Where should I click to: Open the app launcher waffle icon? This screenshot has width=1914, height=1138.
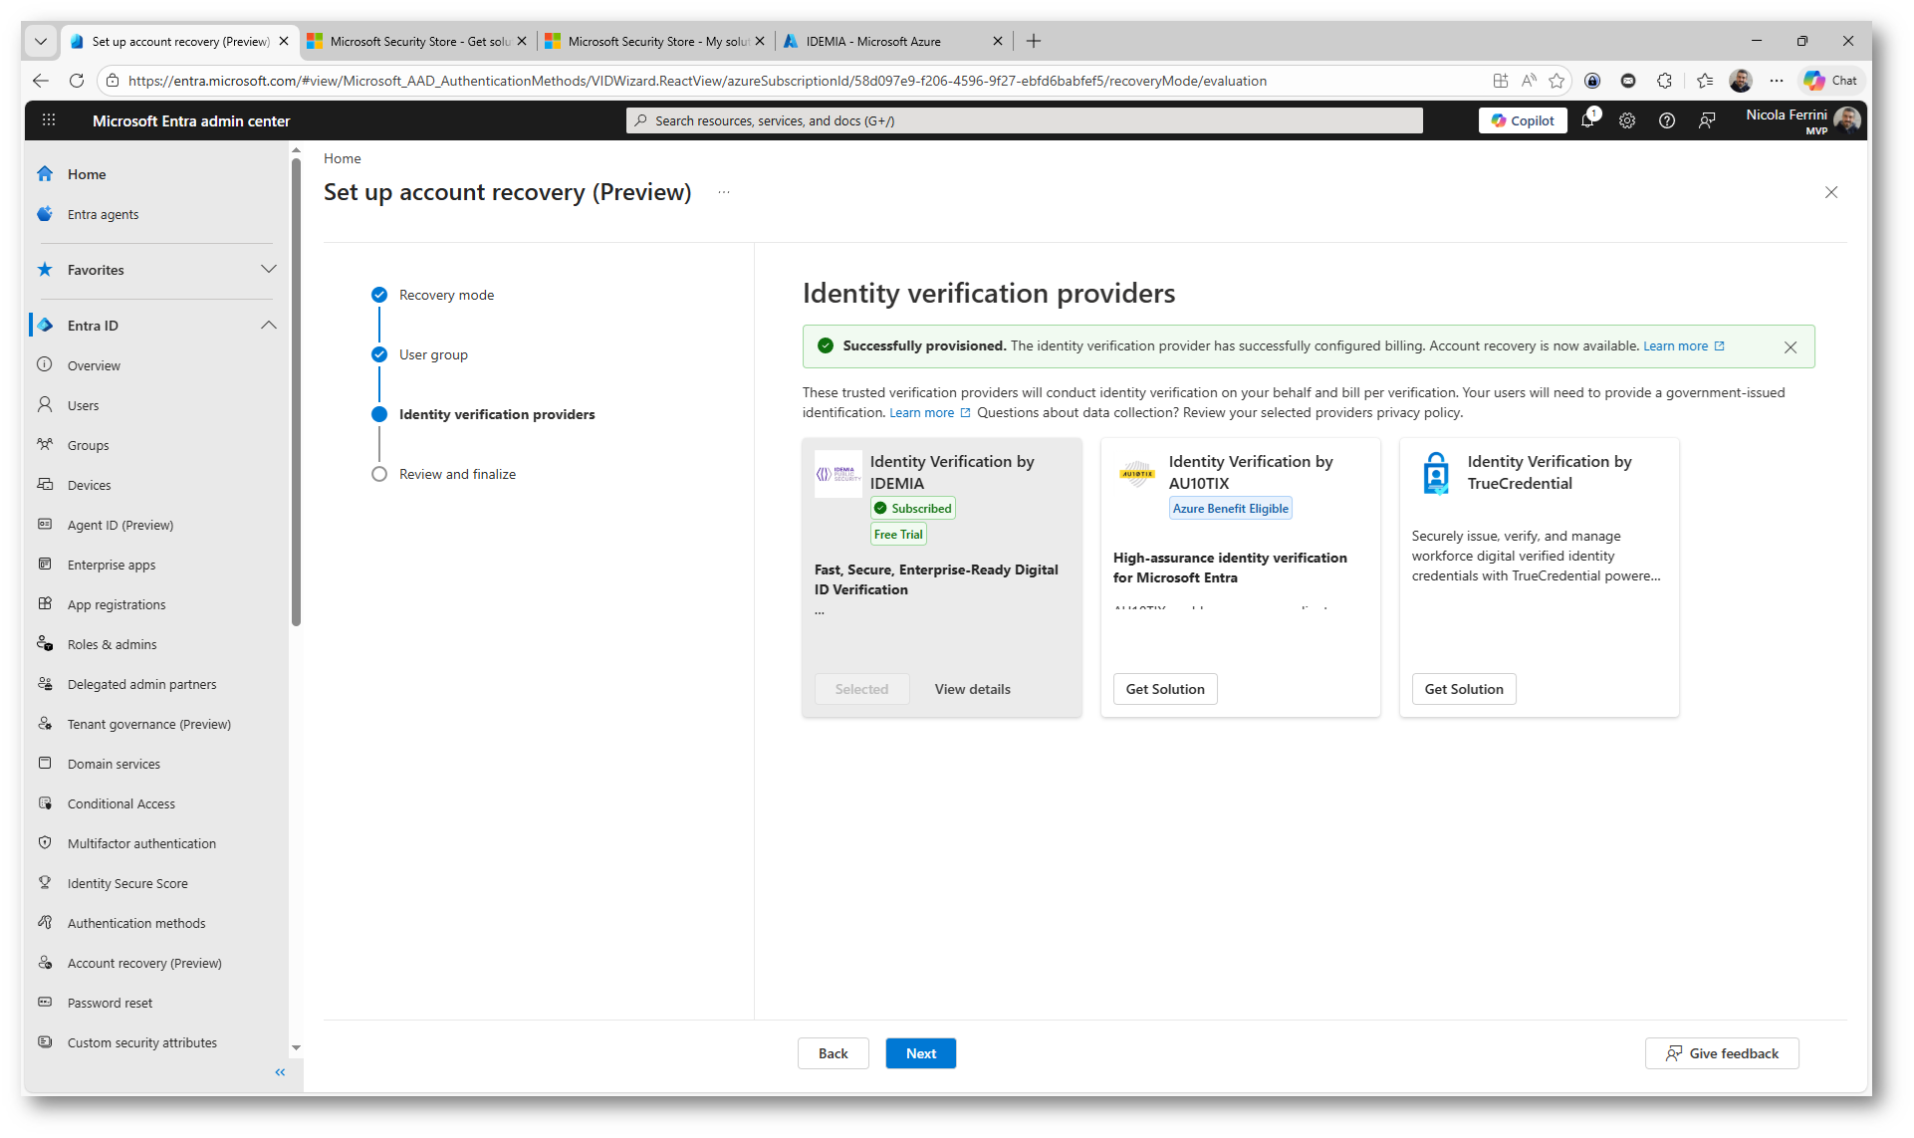[49, 120]
